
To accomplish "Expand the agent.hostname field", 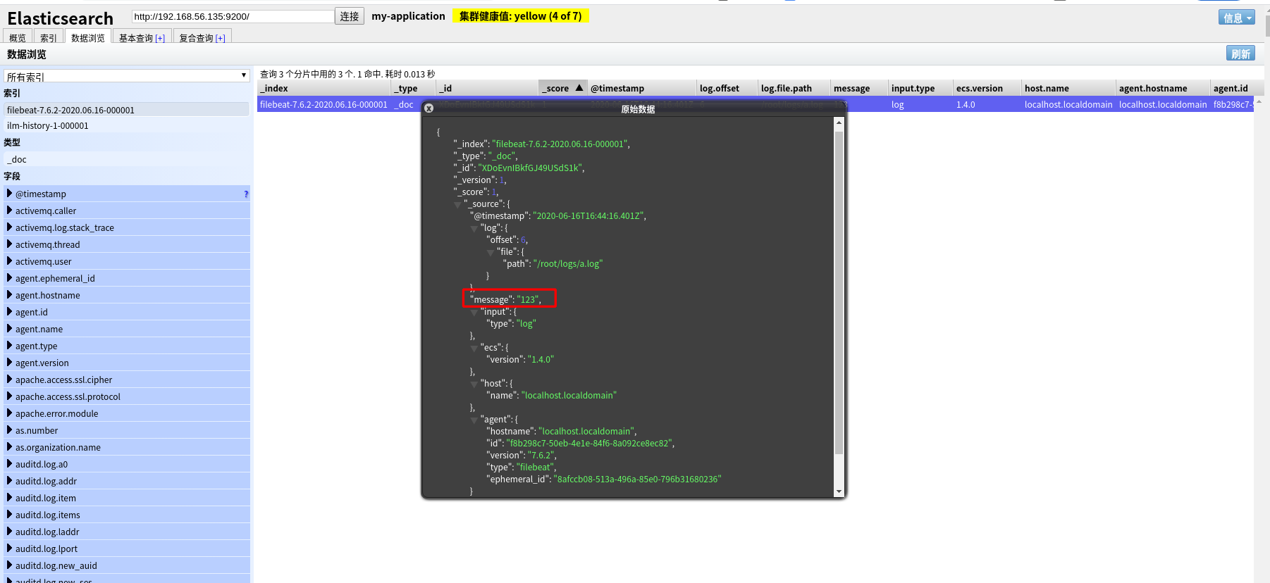I will pos(9,295).
